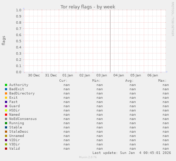Select the Unnamed legend label

[17, 136]
